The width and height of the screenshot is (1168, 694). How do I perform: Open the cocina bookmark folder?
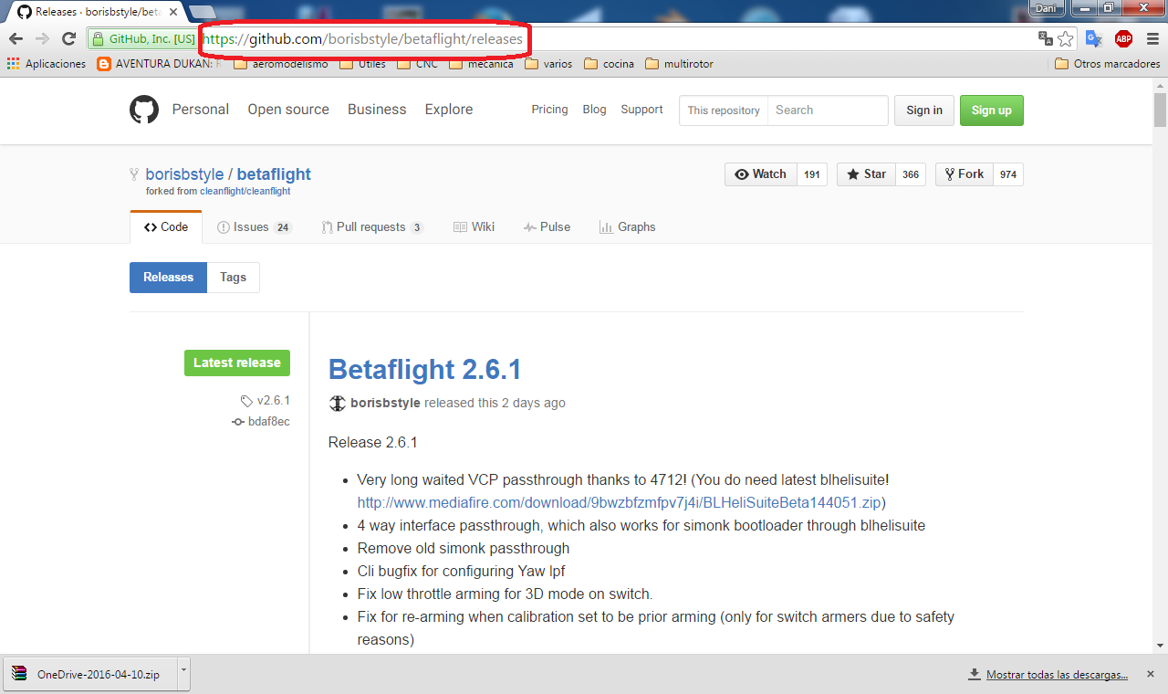coord(610,64)
